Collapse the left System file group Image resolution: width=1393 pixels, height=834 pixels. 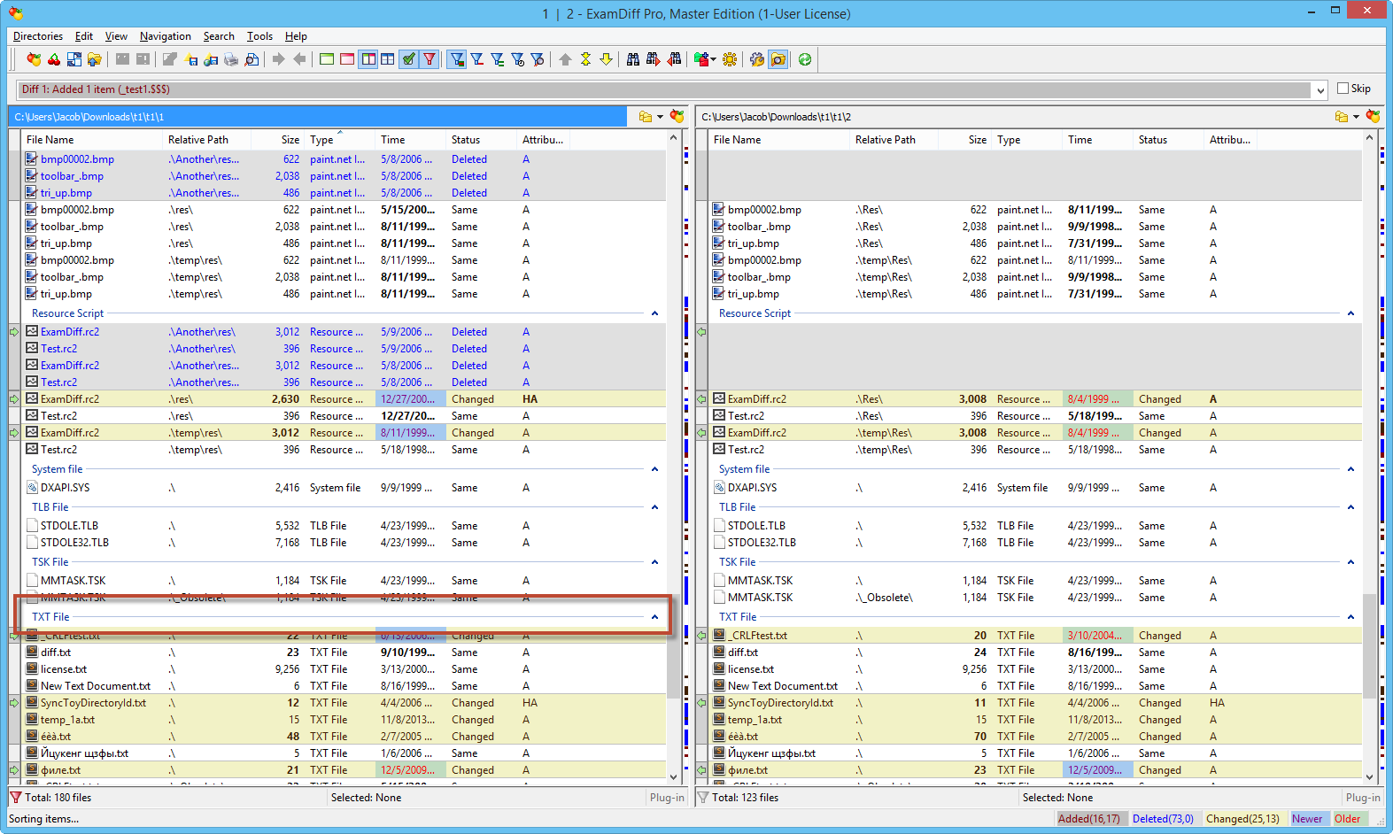click(x=654, y=469)
